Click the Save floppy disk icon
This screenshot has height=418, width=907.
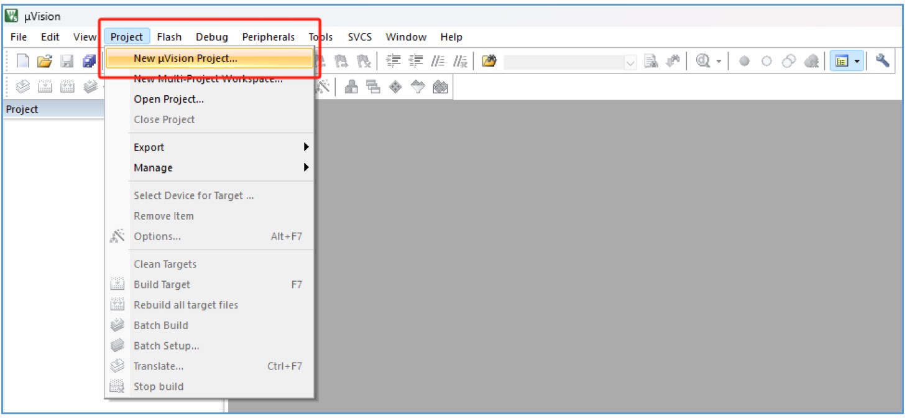[67, 60]
